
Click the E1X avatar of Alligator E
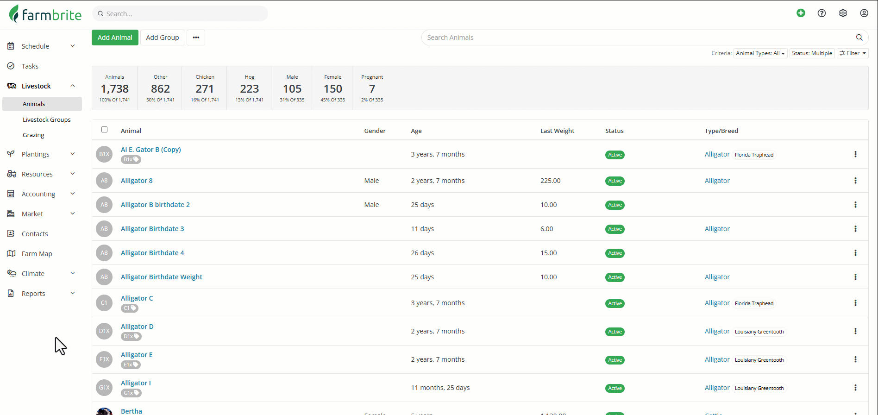(104, 359)
